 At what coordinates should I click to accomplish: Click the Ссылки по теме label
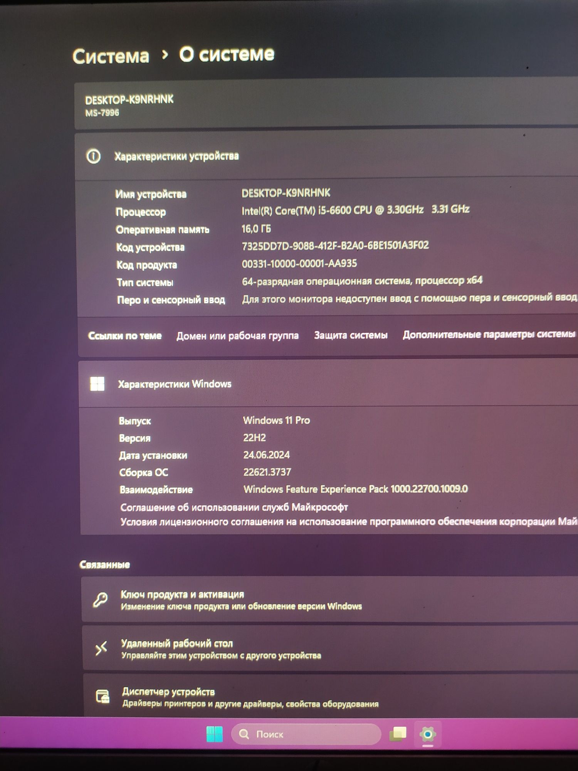click(x=125, y=336)
